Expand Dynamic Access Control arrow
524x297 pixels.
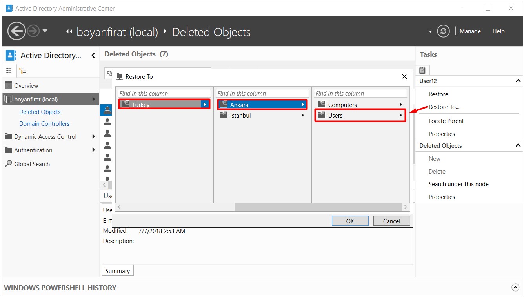point(94,136)
